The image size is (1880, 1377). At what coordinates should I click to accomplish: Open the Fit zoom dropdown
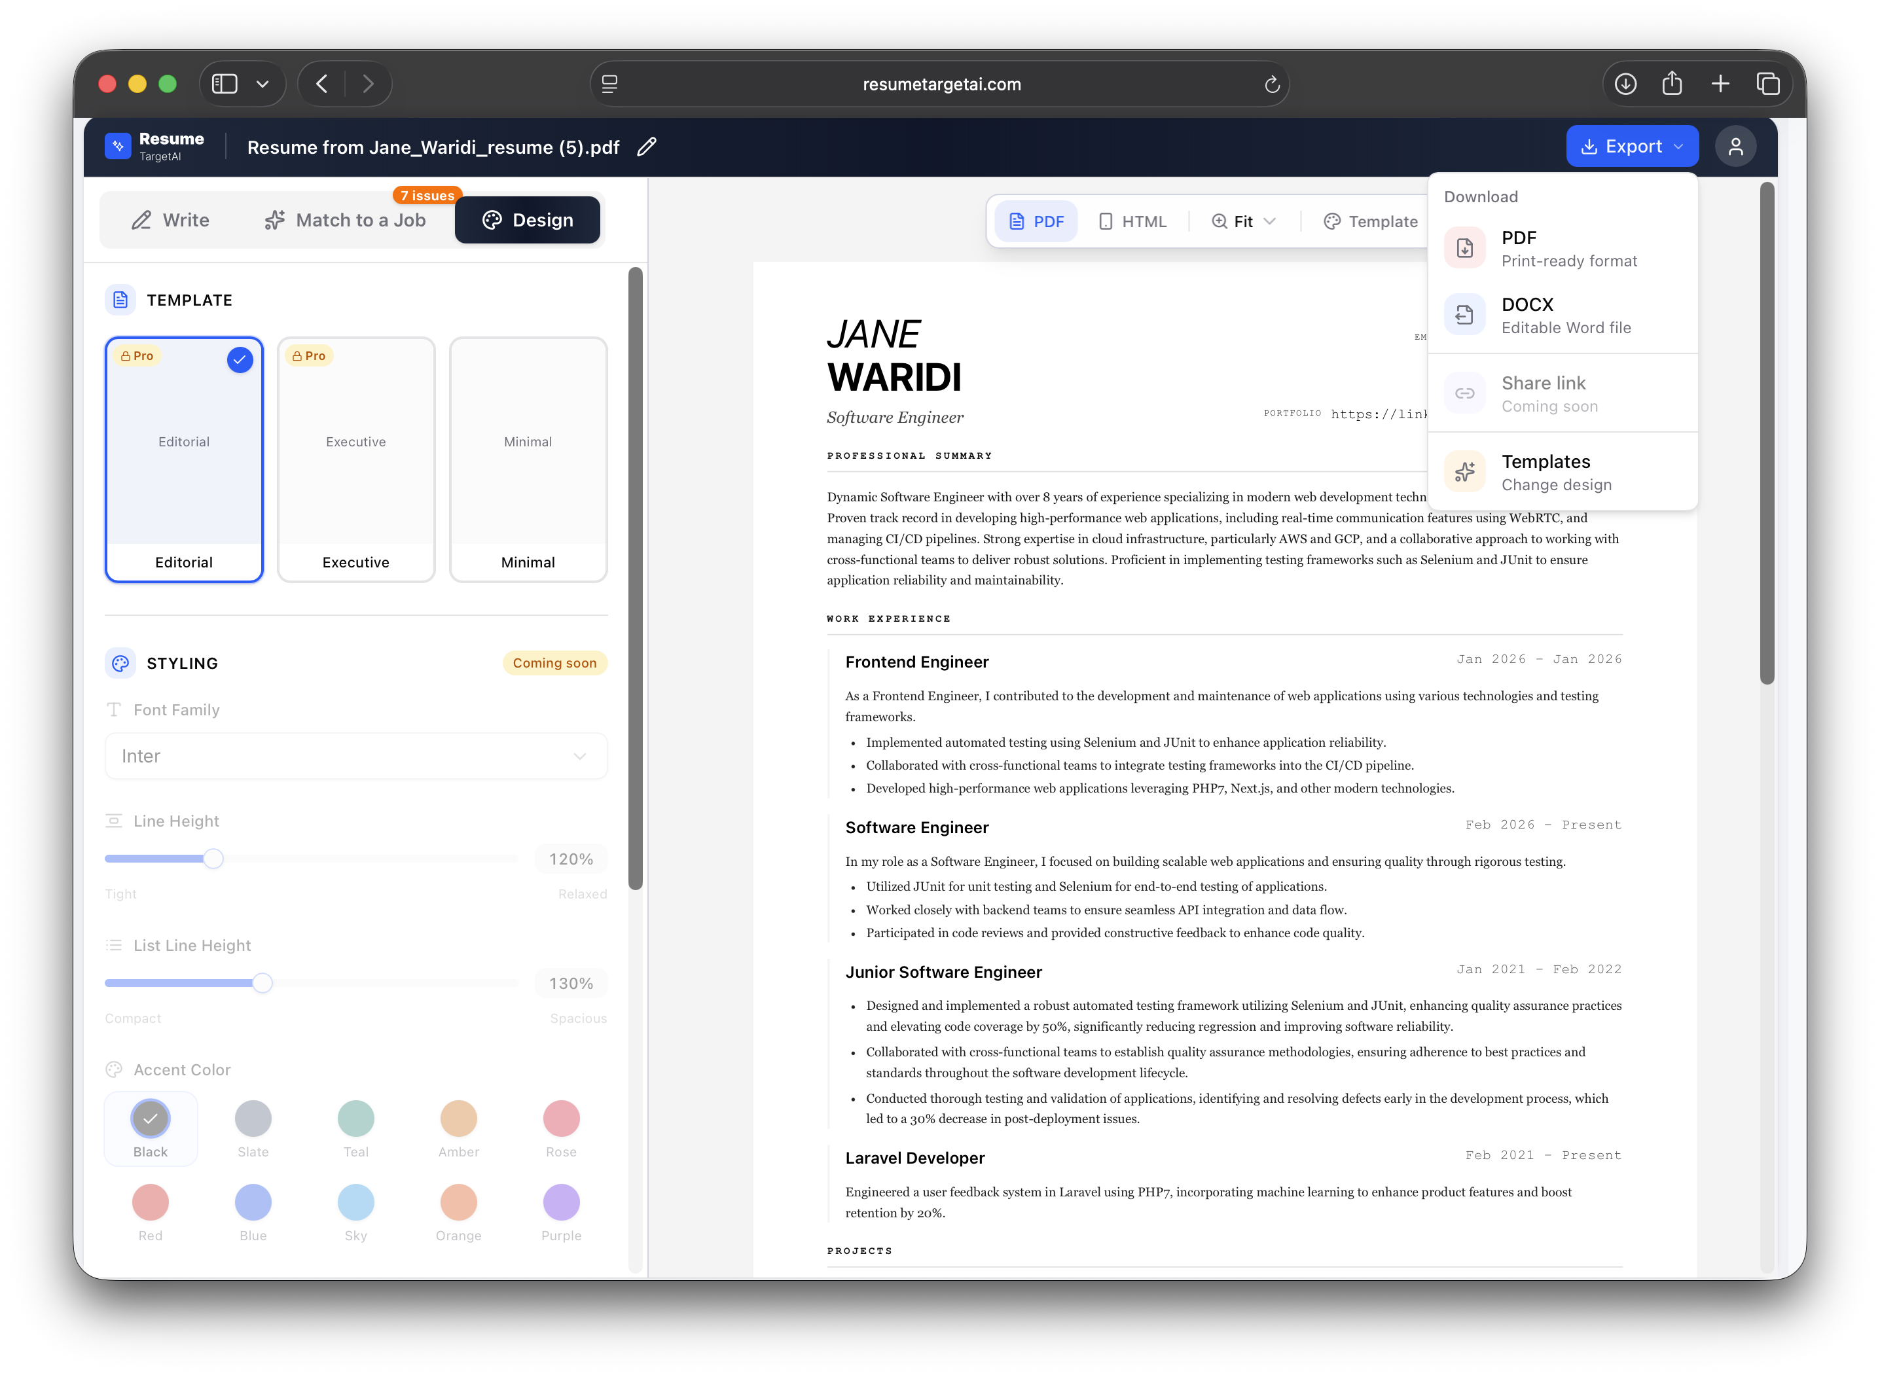click(1243, 221)
